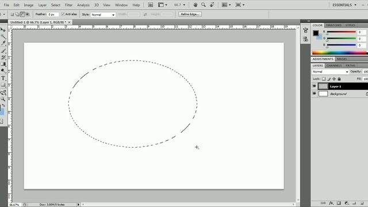
Task: Open the Arrange Documents dropdown
Action: tap(226, 5)
